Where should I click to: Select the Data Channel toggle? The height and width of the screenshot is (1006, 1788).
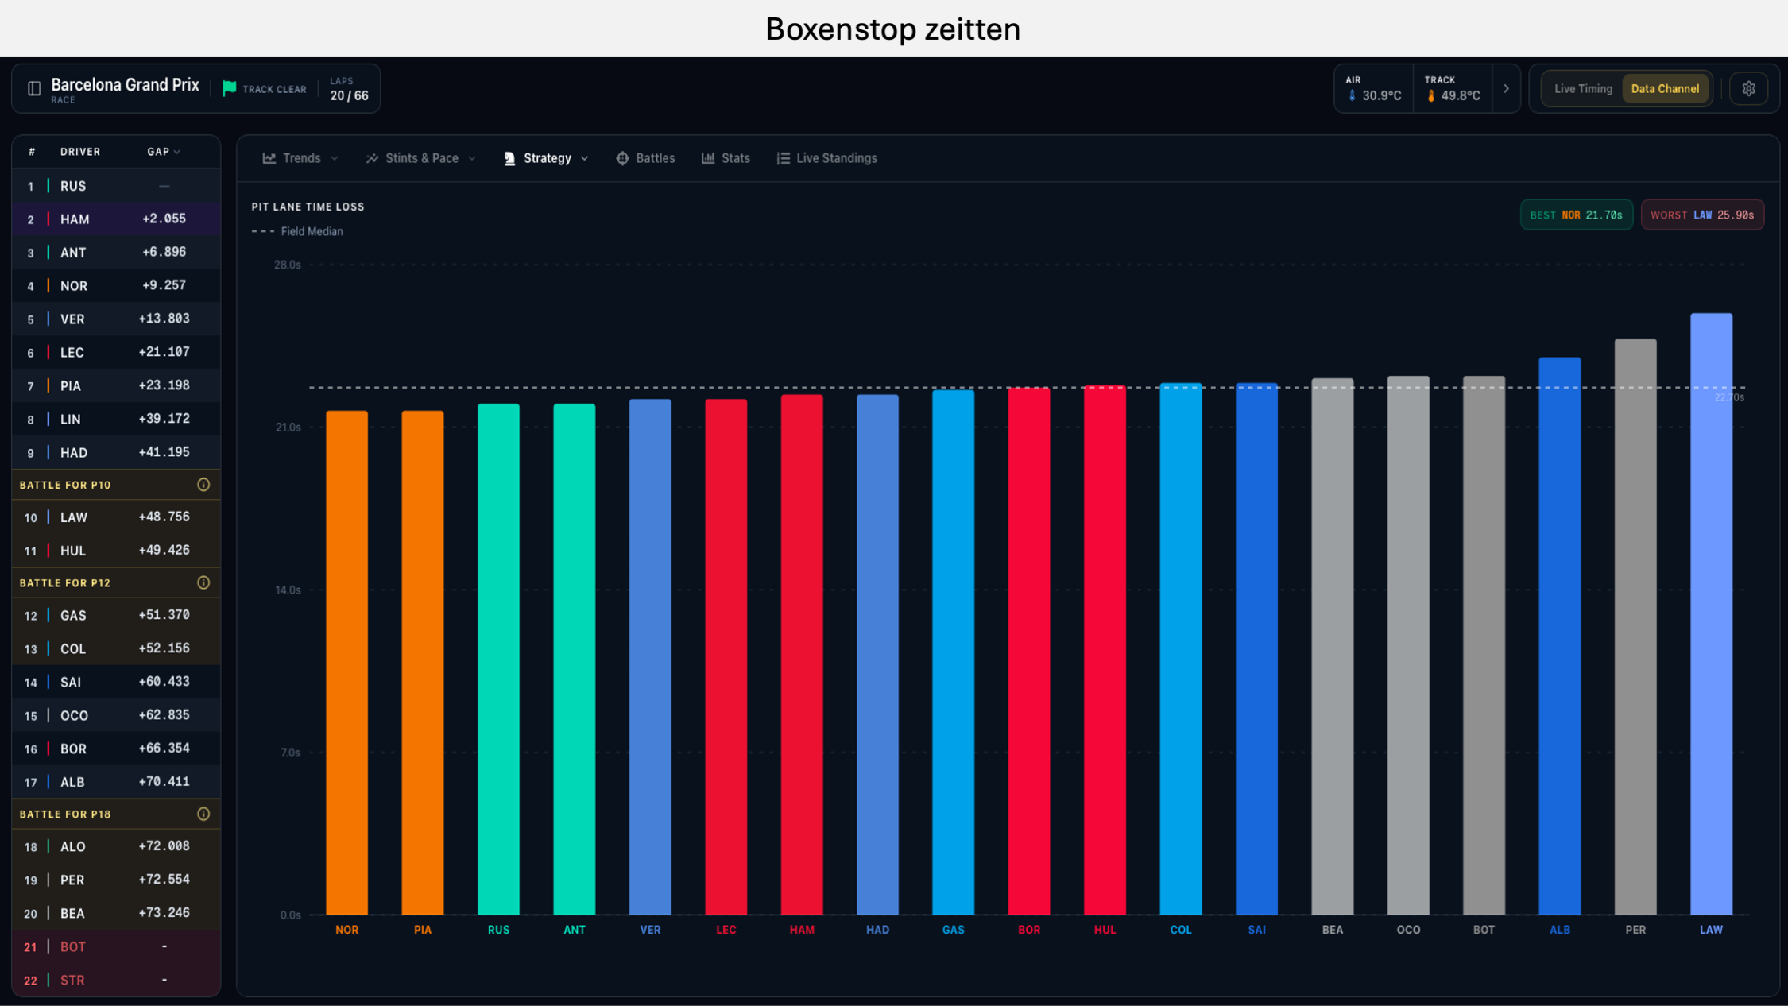(x=1665, y=89)
